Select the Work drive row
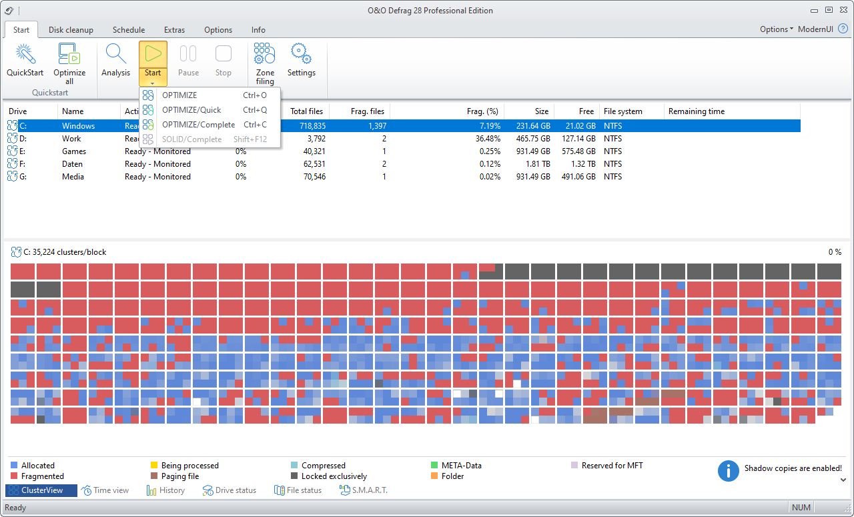Image resolution: width=854 pixels, height=517 pixels. click(403, 138)
